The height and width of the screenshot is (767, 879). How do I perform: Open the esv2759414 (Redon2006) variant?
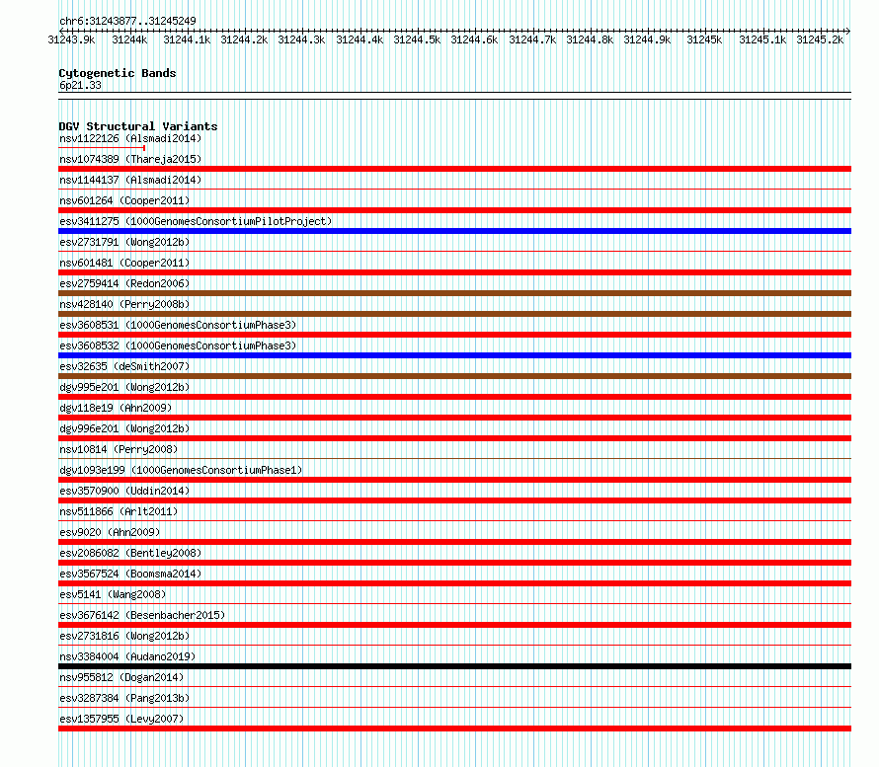click(x=124, y=283)
